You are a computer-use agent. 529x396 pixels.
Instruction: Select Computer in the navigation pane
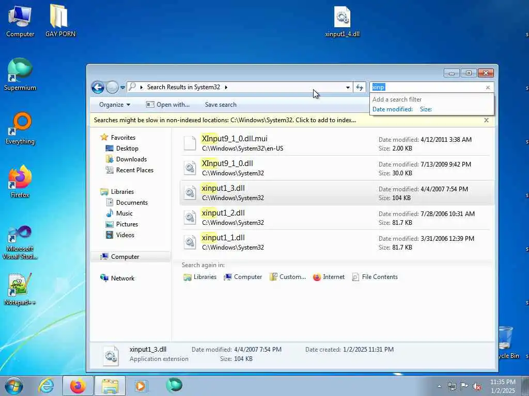(130, 257)
